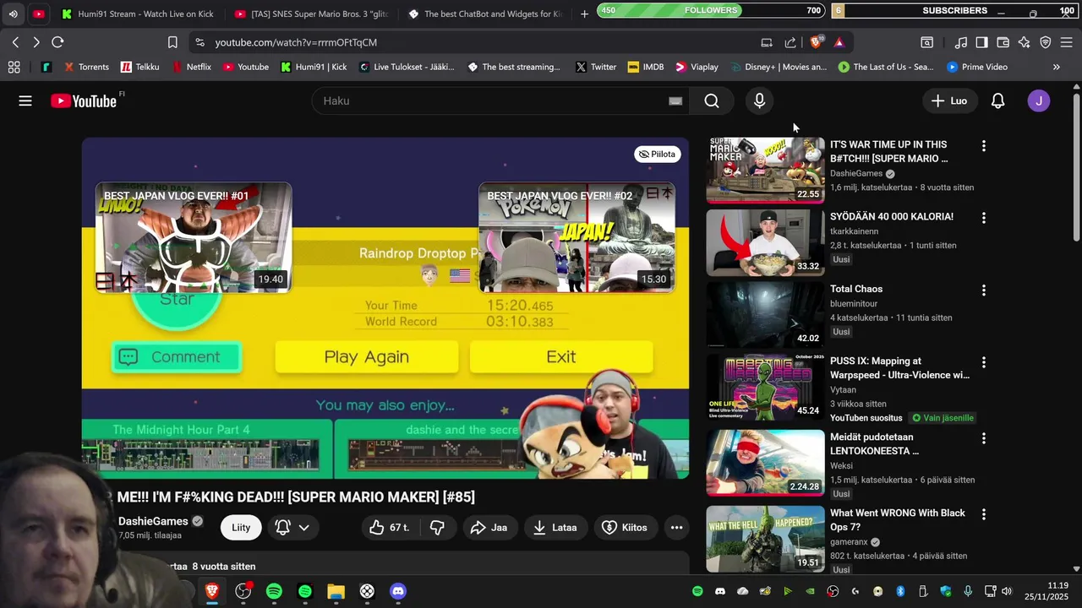Switch to TAS SNES Super Mario Bros. 3 tab
Screen dimensions: 1082x608
tap(311, 14)
